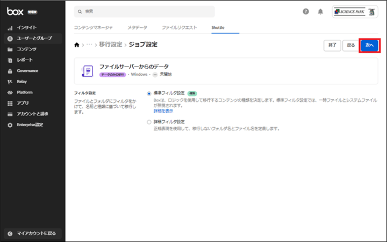Image resolution: width=387 pixels, height=242 pixels.
Task: Select 詳細フィルタ設定 radio button
Action: [x=149, y=122]
